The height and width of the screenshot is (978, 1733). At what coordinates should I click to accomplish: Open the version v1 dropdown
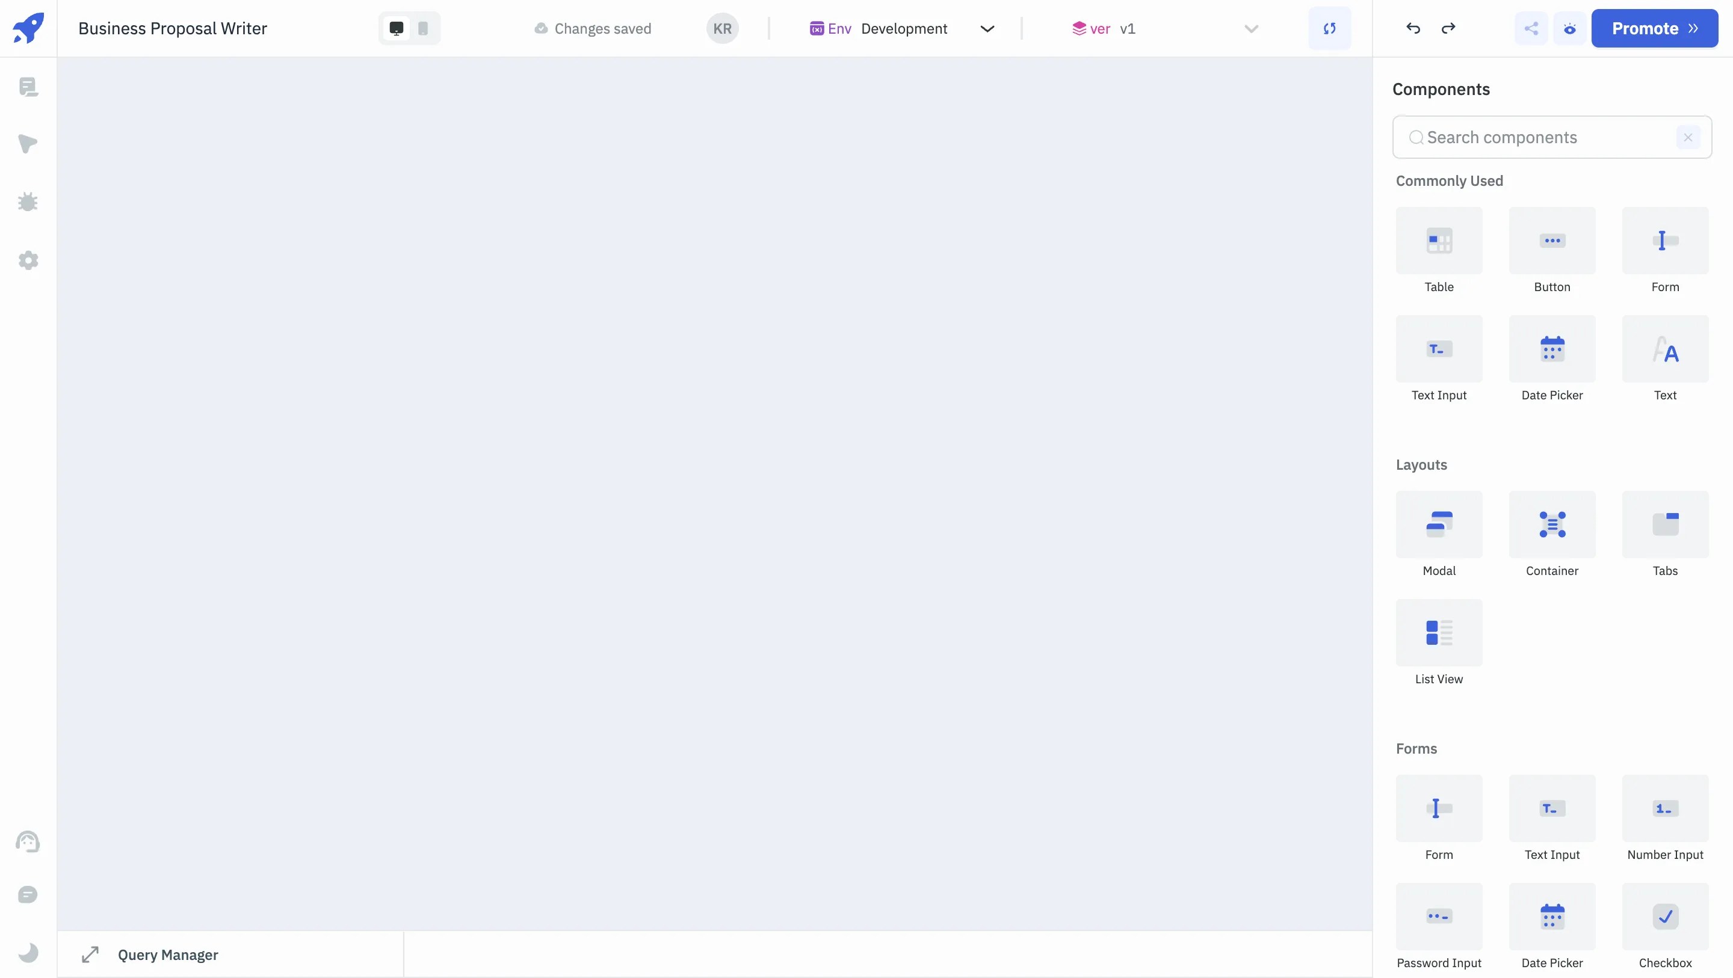point(1250,28)
